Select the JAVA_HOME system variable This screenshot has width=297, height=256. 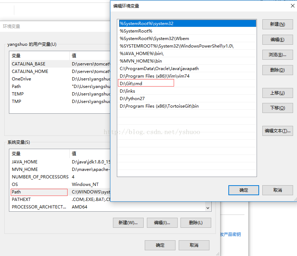[x=60, y=162]
